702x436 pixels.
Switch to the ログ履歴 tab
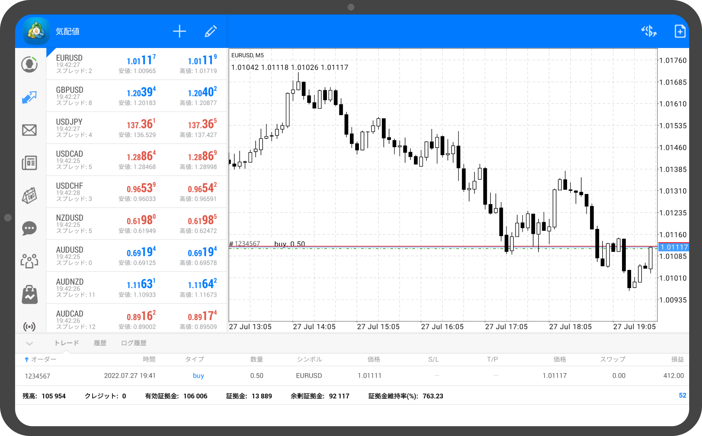(133, 343)
